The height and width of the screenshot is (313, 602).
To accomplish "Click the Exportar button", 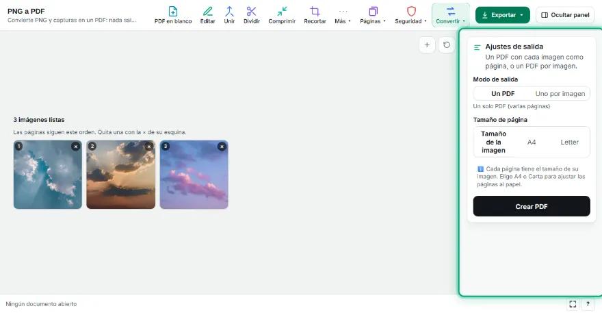I will (503, 15).
